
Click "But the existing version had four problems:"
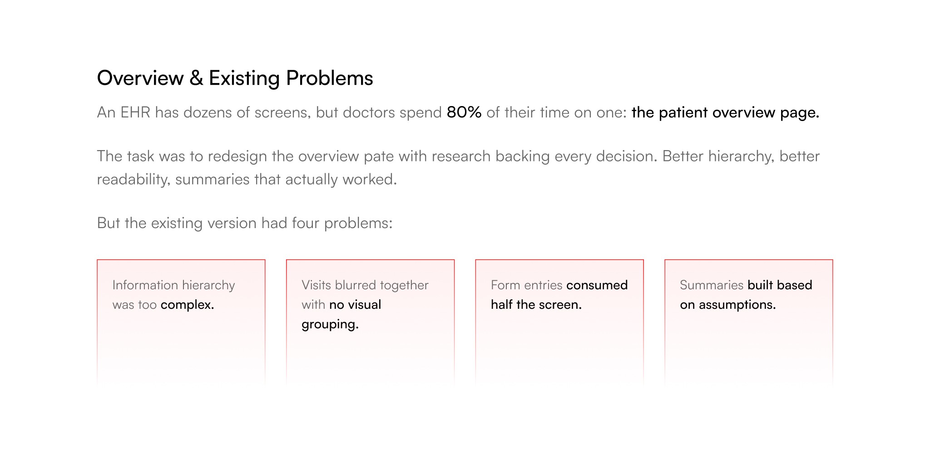point(244,223)
